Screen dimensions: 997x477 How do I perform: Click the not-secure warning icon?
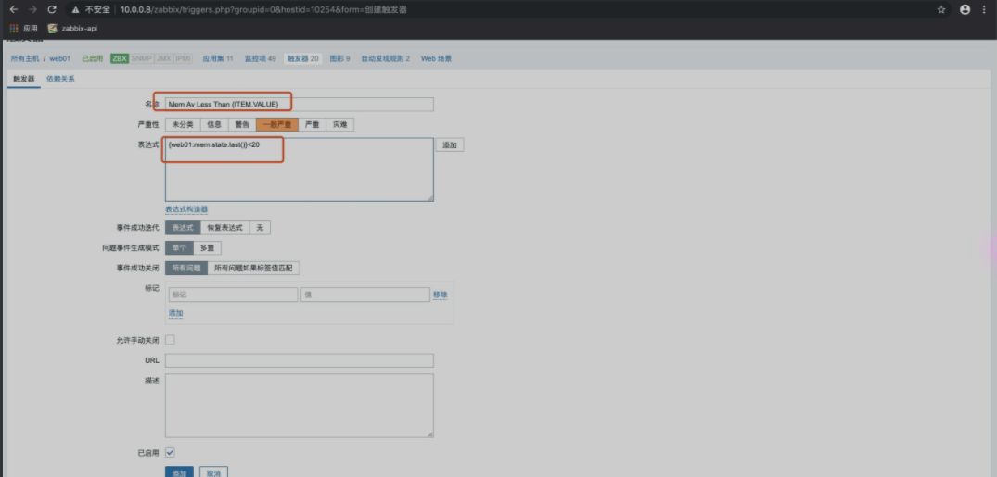coord(76,9)
